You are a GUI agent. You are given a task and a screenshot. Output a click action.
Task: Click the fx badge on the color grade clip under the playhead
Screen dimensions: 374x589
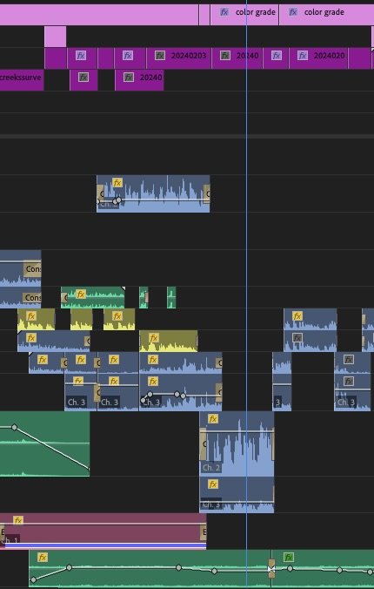pos(224,12)
